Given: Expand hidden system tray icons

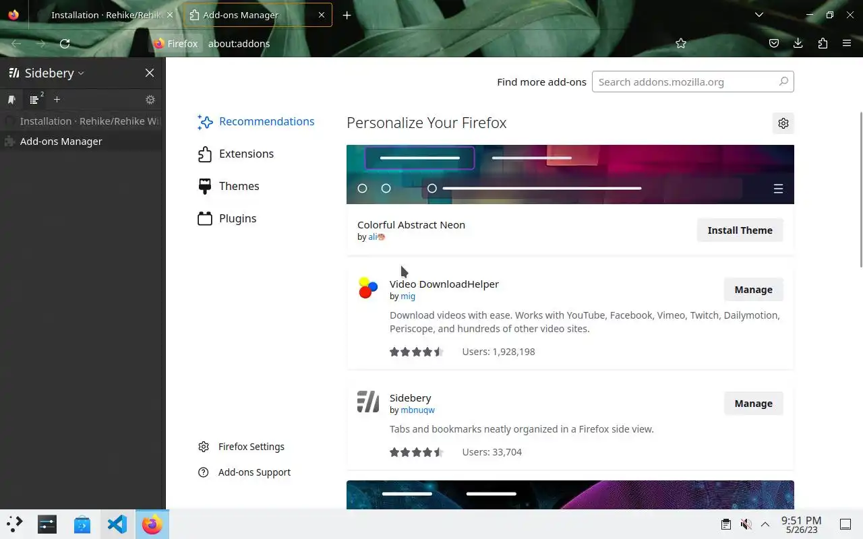Looking at the screenshot, I should [x=765, y=524].
